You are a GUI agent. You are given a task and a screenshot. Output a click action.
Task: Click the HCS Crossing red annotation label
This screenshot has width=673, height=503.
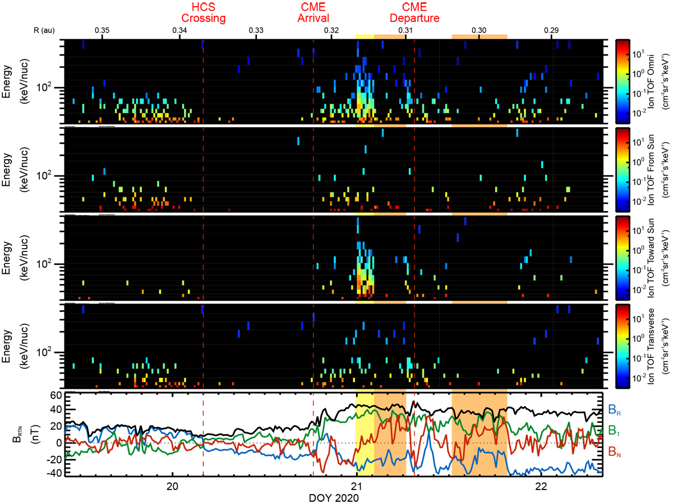(x=203, y=12)
